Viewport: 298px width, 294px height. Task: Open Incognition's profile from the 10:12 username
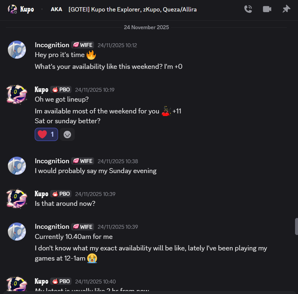[52, 45]
